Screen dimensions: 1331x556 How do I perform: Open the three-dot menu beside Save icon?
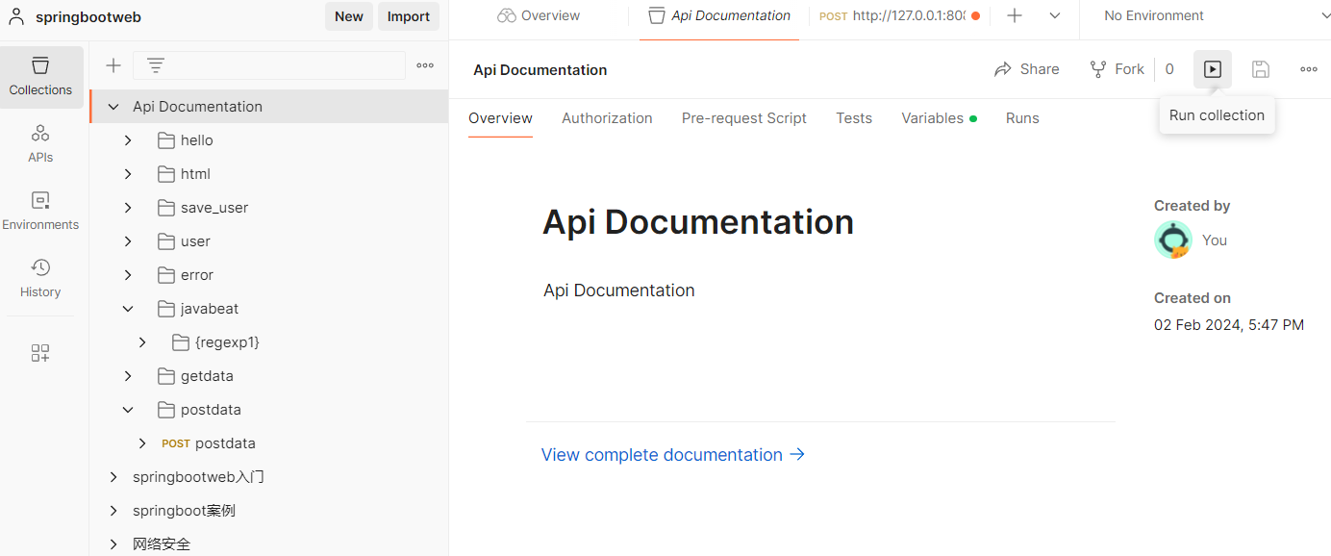(1309, 69)
